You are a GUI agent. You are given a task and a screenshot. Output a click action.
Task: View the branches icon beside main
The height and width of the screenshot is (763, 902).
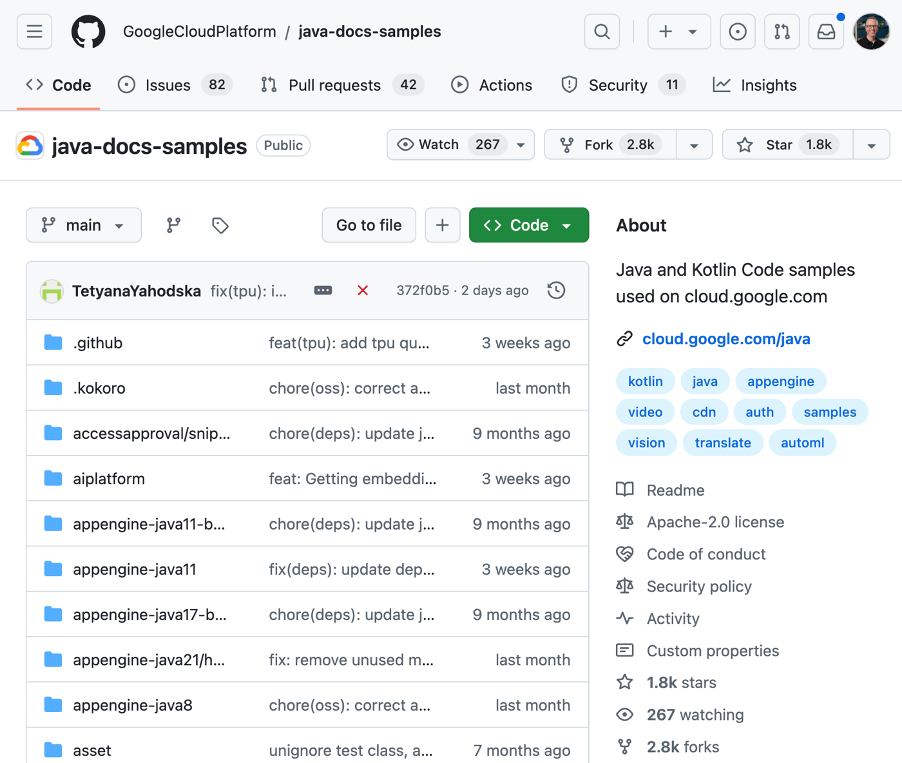(173, 225)
